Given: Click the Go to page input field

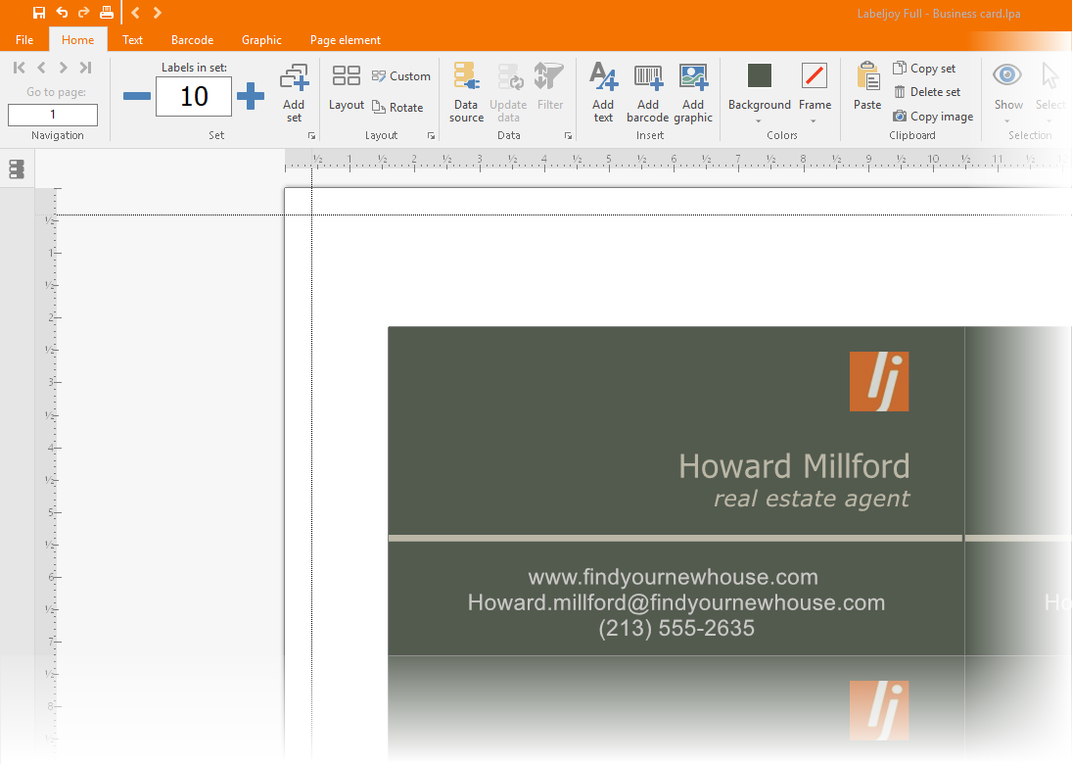Looking at the screenshot, I should point(53,115).
